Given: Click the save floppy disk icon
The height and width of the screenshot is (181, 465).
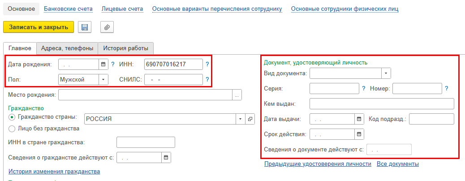Looking at the screenshot, I should [x=85, y=27].
